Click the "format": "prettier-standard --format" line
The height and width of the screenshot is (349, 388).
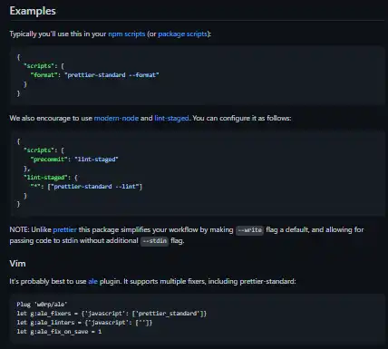coord(94,75)
